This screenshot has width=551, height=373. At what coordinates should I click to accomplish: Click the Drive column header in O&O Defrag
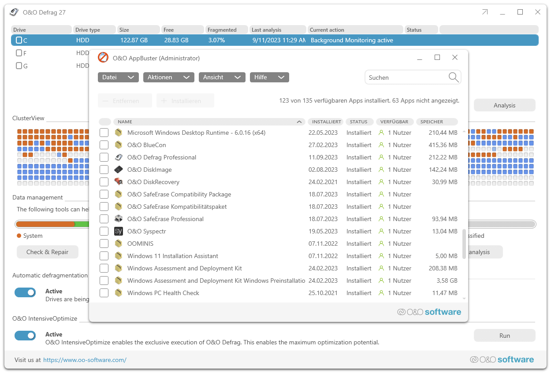pyautogui.click(x=41, y=30)
